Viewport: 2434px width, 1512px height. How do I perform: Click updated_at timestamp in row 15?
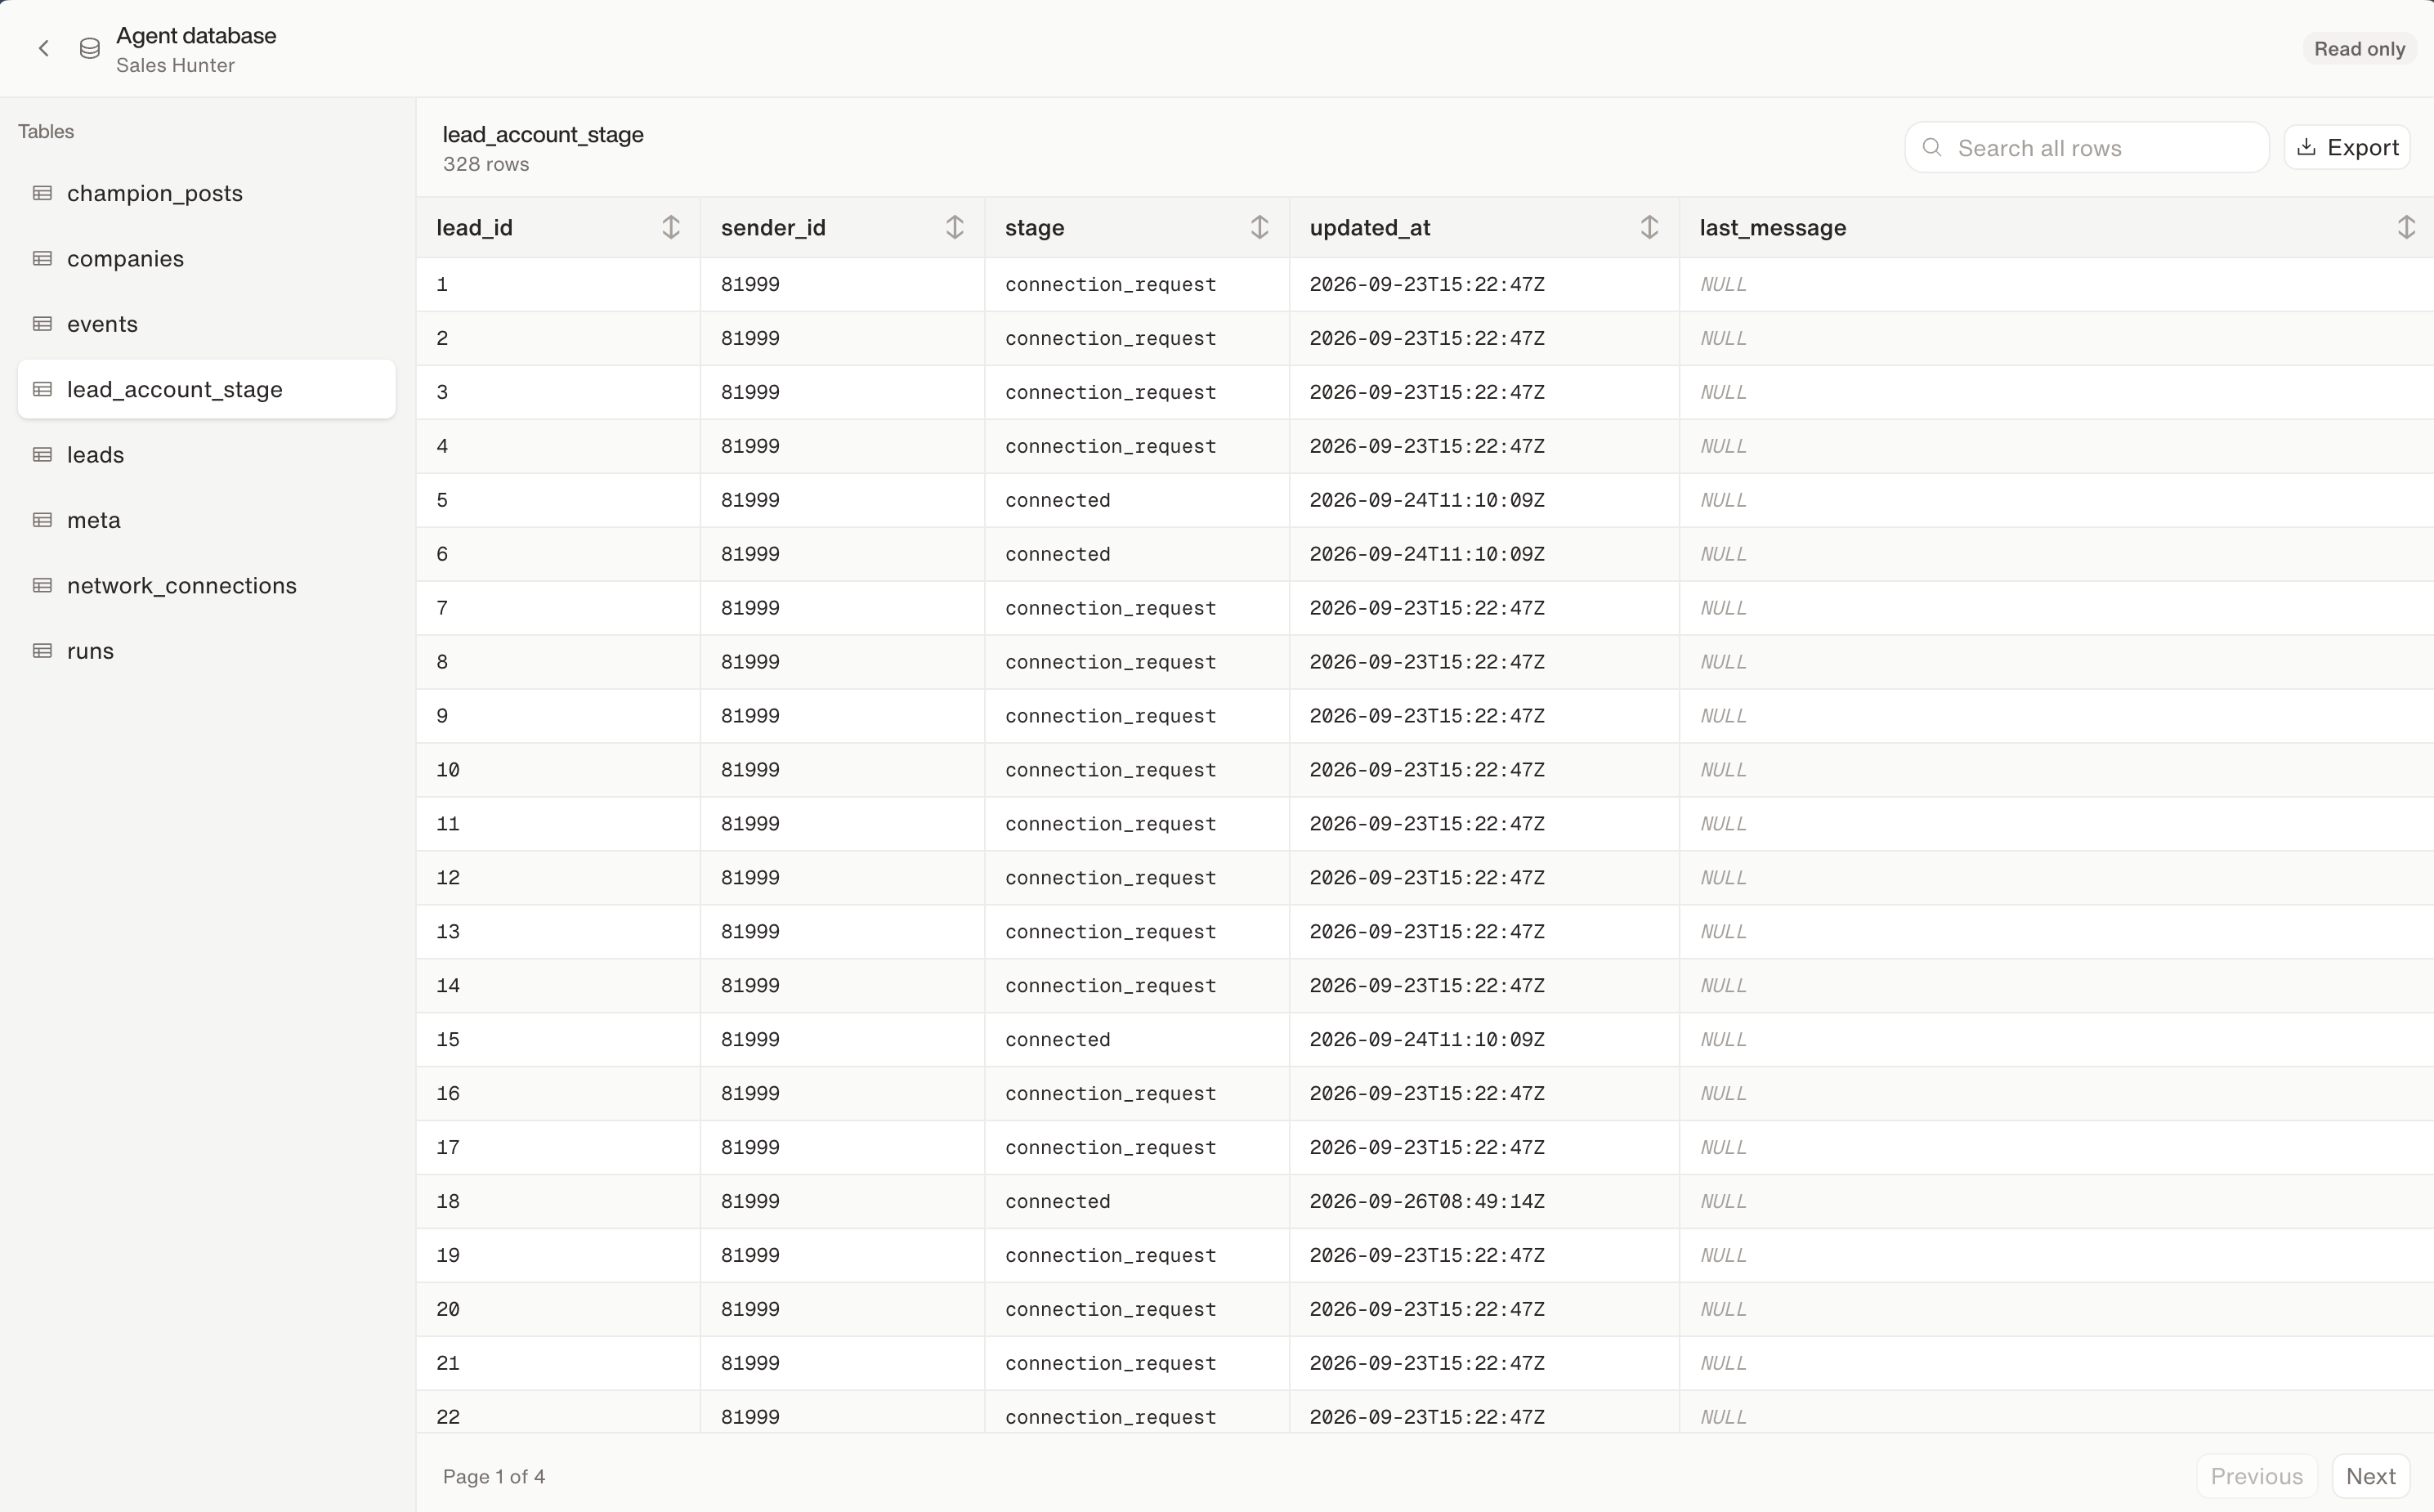tap(1427, 1040)
